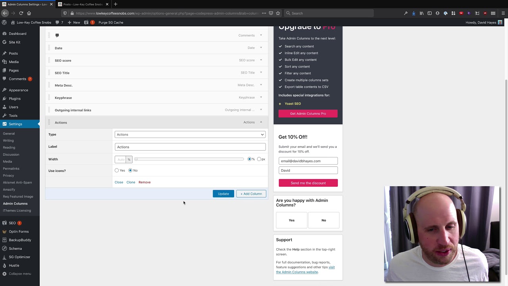This screenshot has width=508, height=286.
Task: Bookmark this page with the star icon
Action: pos(278,13)
